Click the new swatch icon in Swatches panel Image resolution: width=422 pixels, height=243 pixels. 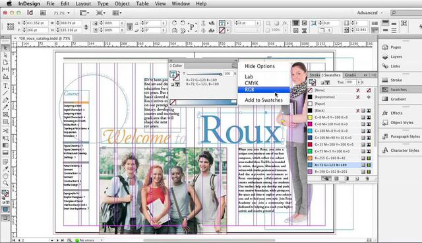357,178
